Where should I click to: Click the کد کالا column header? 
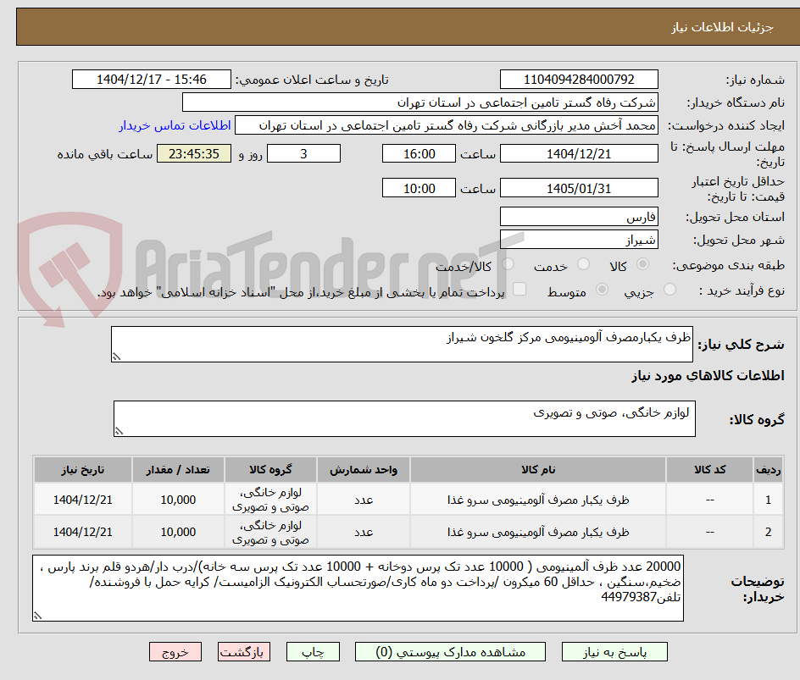click(x=709, y=469)
